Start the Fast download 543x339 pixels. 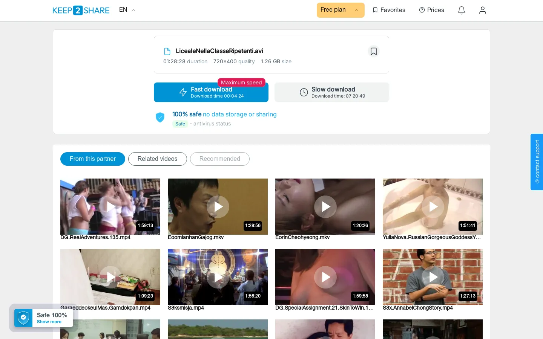click(x=211, y=92)
